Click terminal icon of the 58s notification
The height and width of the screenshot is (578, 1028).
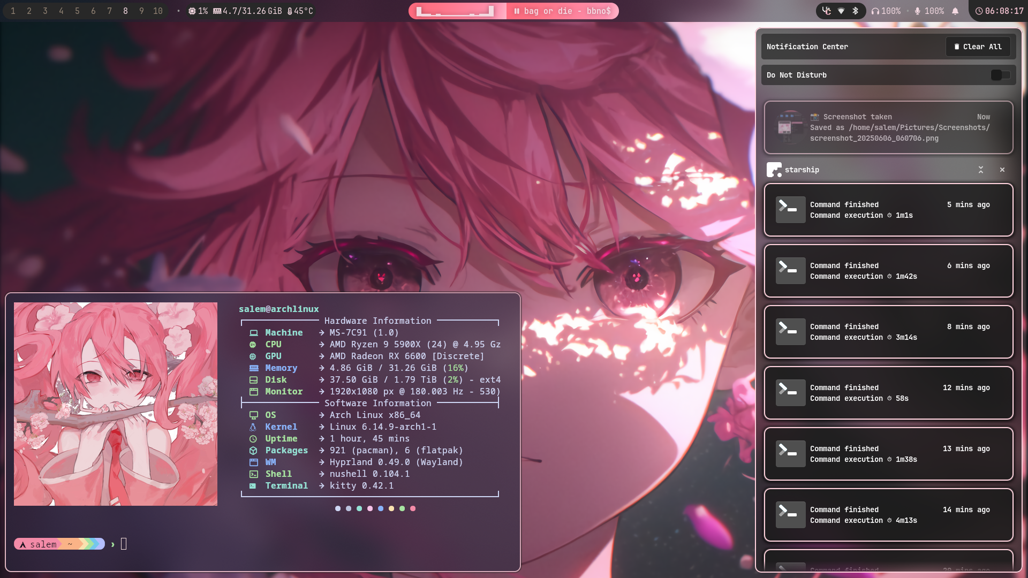click(791, 393)
